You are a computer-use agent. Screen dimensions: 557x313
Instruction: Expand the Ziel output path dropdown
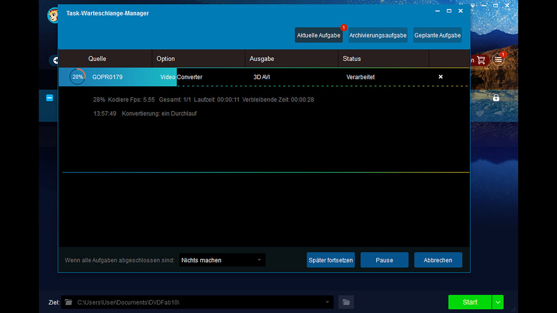(328, 302)
